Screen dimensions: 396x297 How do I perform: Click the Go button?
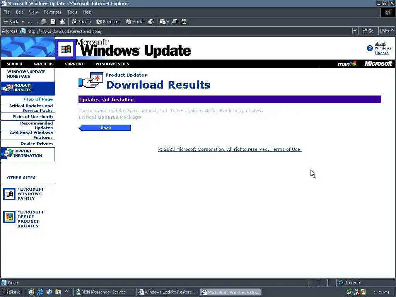tap(368, 31)
